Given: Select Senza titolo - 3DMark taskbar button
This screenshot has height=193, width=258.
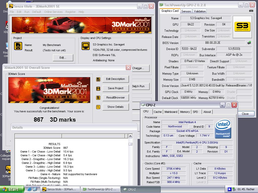Looking at the screenshot, I should coord(60,189).
